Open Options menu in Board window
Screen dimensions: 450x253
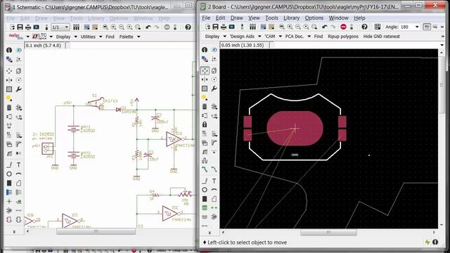coord(314,18)
